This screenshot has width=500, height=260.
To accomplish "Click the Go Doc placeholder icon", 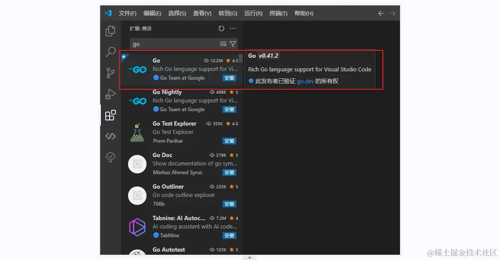I will [x=137, y=164].
